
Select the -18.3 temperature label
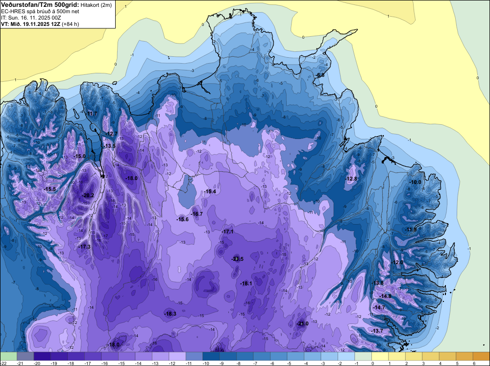pyautogui.click(x=170, y=314)
